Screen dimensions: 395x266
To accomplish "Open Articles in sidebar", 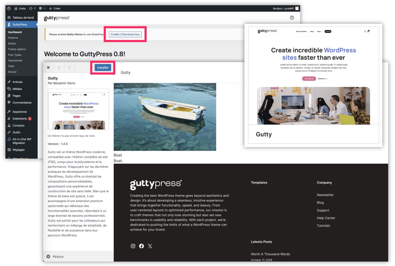I will (x=17, y=82).
